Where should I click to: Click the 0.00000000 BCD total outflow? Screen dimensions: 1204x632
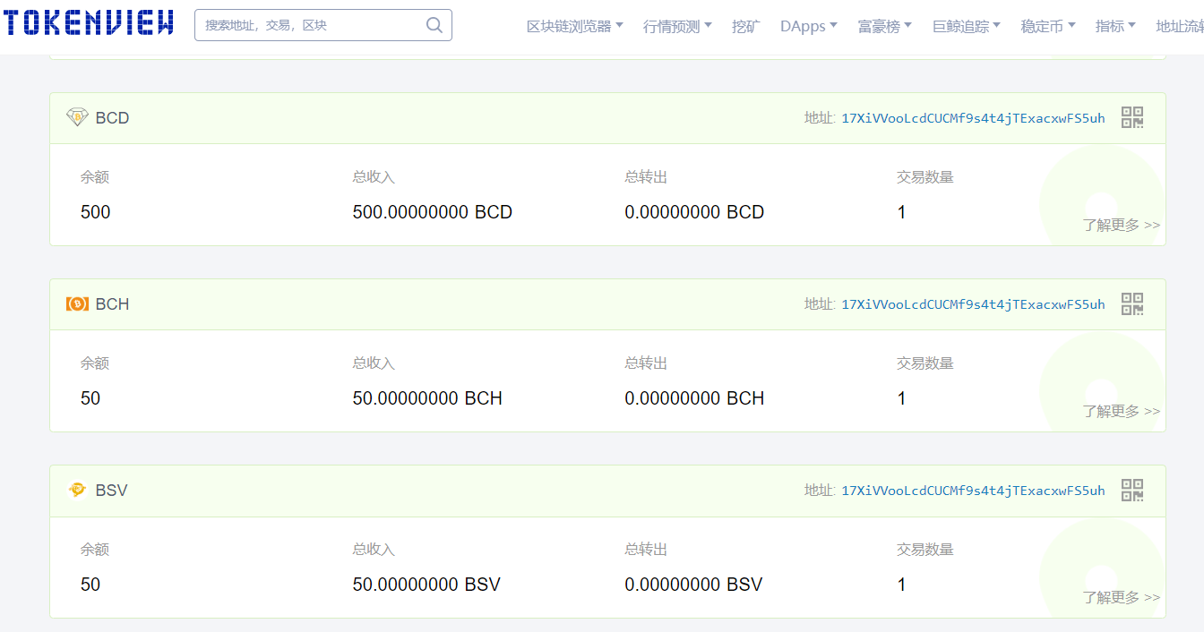pyautogui.click(x=694, y=212)
